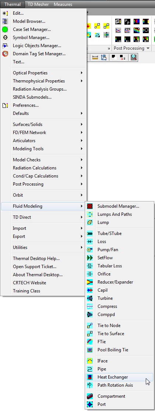155x411 pixels.
Task: Select the Pump/Fan icon in submenu
Action: [90, 250]
